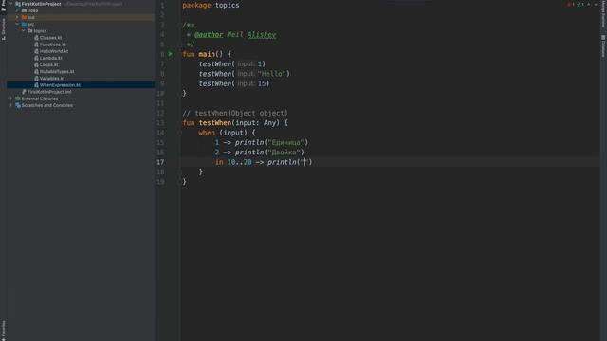Open the Structure tool window tab
This screenshot has width=607, height=341.
4,29
